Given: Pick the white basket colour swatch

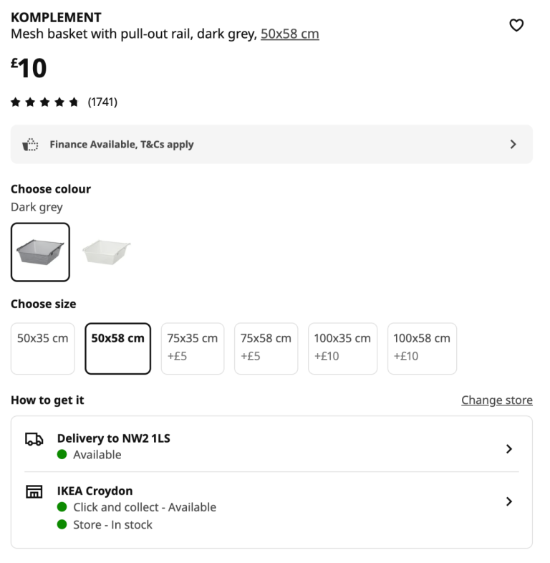Looking at the screenshot, I should [106, 252].
